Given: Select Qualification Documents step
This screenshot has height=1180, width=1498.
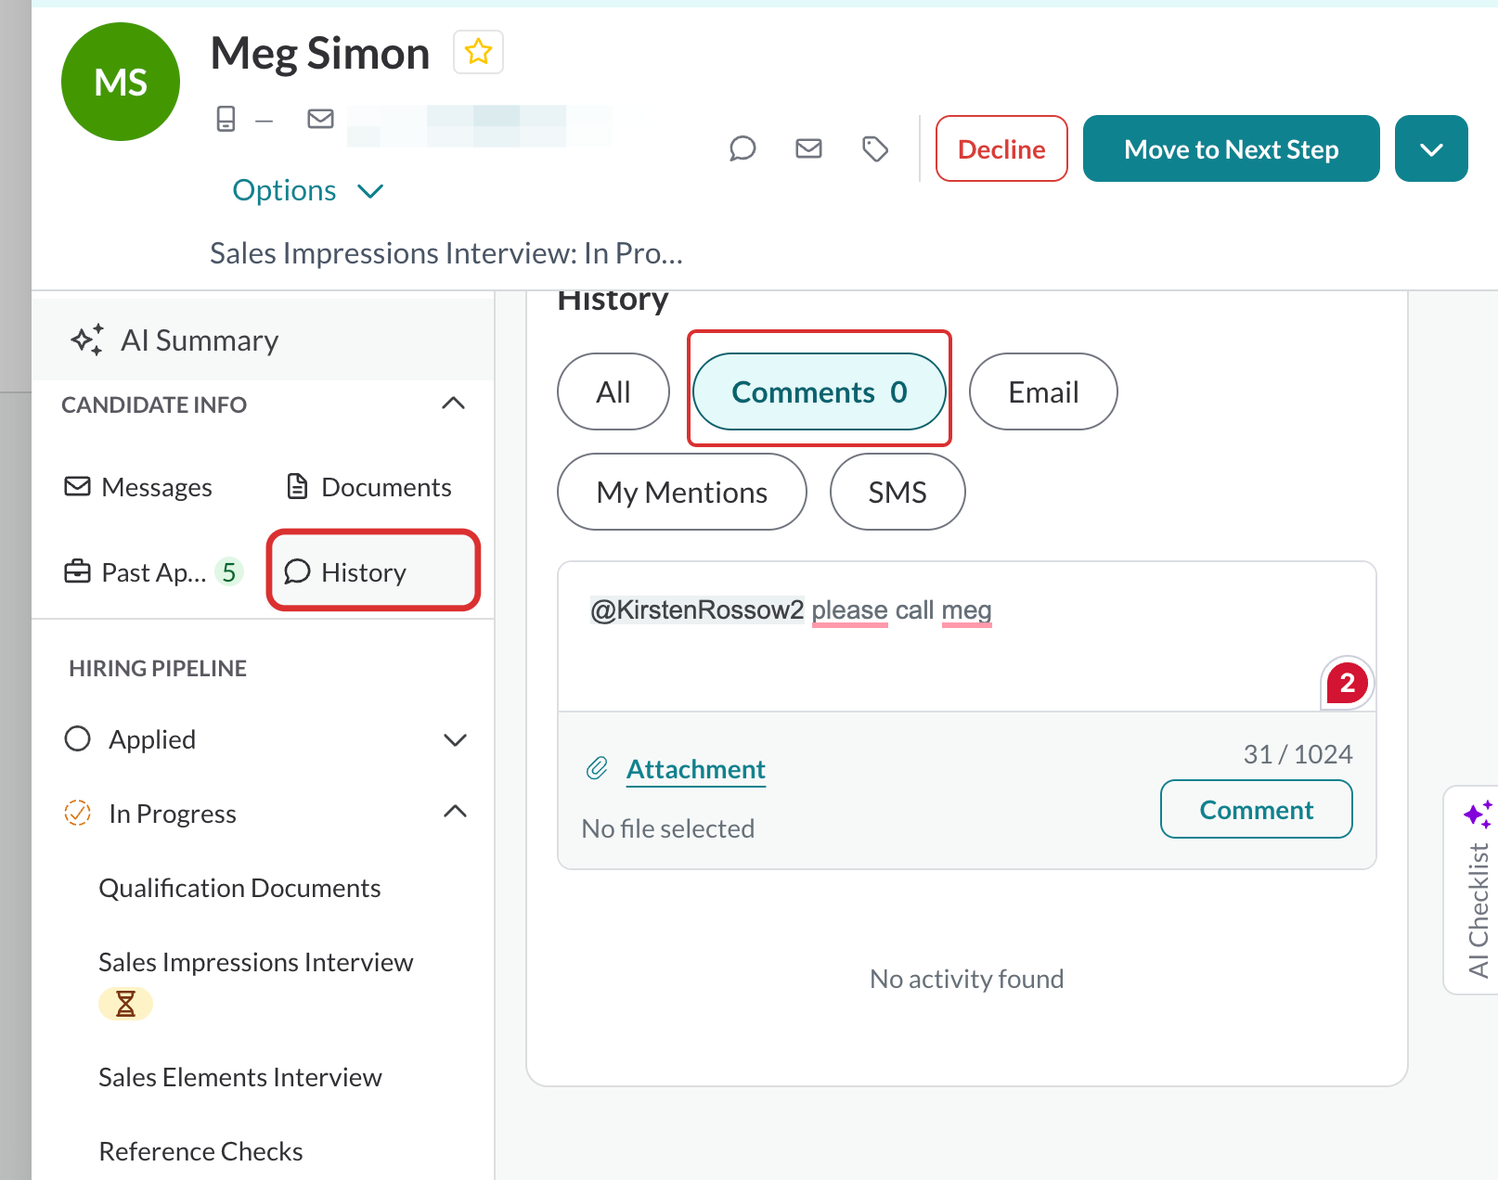Looking at the screenshot, I should pos(239,888).
